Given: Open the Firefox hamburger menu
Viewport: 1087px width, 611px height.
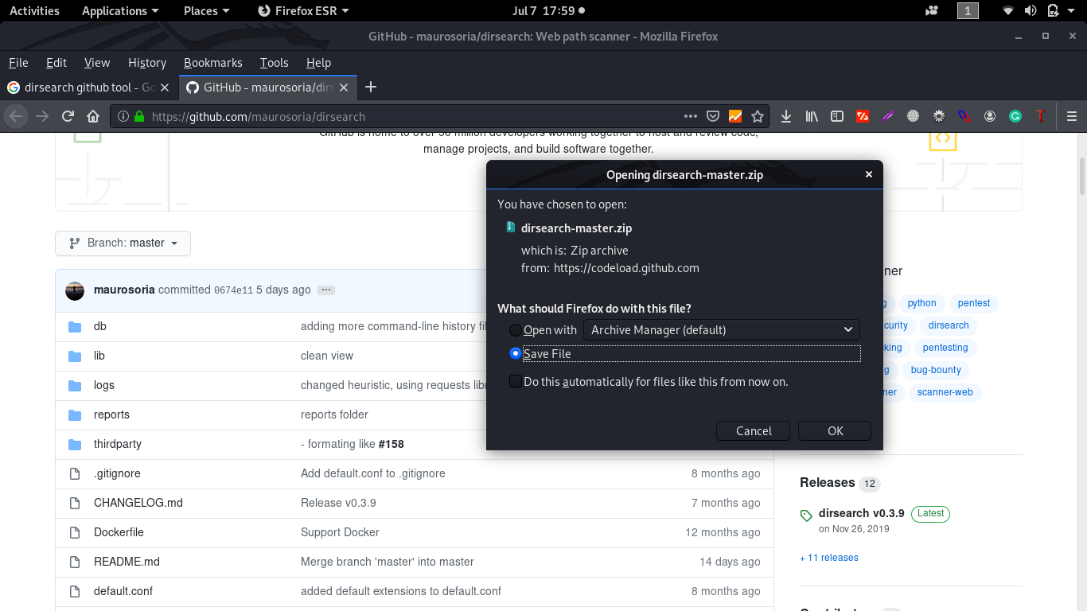Looking at the screenshot, I should coord(1071,116).
